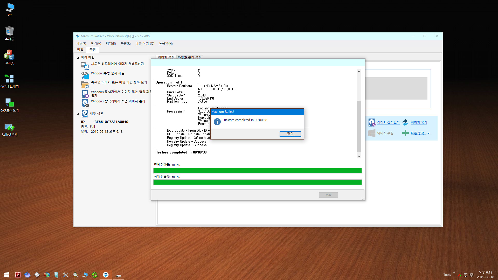498x280 pixels.
Task: Click the drive icon on the taskbar
Action: point(118,275)
